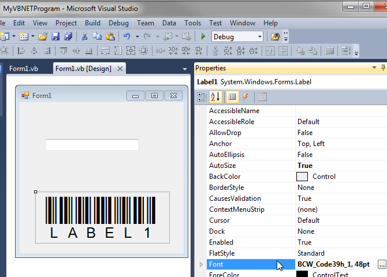
Task: Open font dialog with ellipsis button
Action: click(382, 264)
